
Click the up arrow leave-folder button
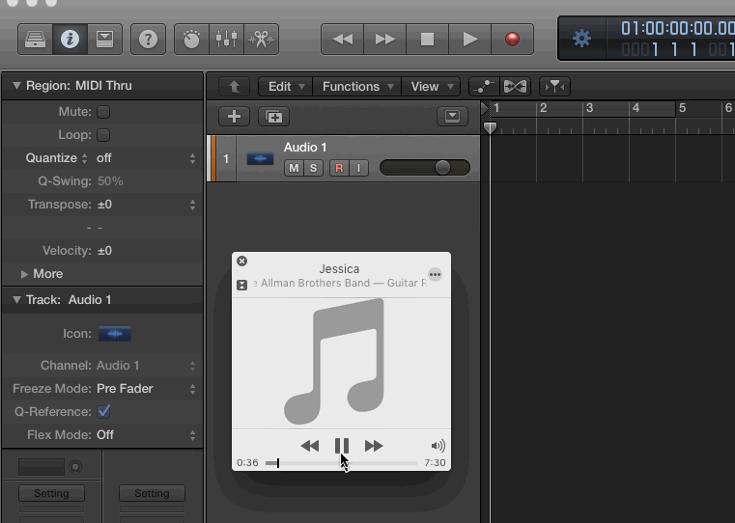click(x=235, y=87)
